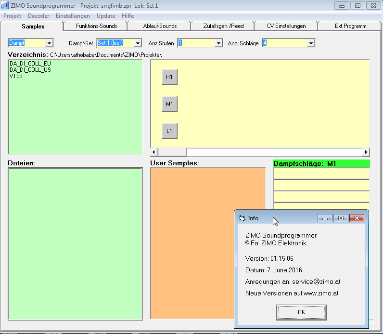Open the Update menu

pyautogui.click(x=106, y=16)
